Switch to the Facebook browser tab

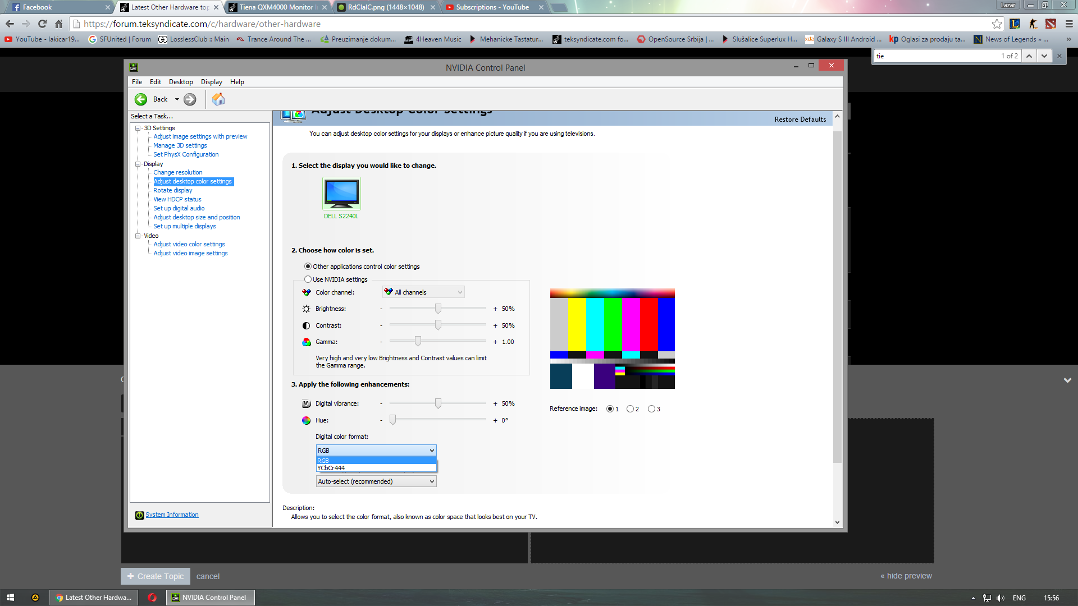click(61, 7)
